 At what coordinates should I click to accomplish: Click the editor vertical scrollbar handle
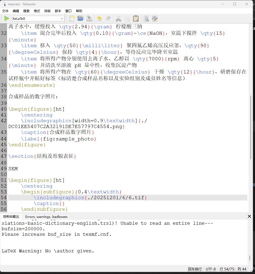251,127
